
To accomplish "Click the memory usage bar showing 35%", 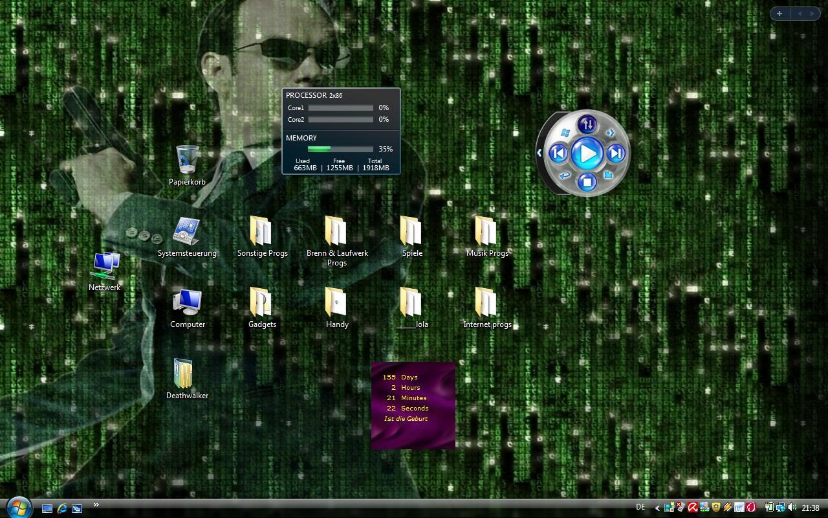I will (340, 149).
